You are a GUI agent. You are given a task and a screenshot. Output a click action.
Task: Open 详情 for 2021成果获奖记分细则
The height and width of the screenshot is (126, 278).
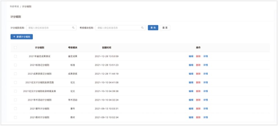pyautogui.click(x=206, y=74)
